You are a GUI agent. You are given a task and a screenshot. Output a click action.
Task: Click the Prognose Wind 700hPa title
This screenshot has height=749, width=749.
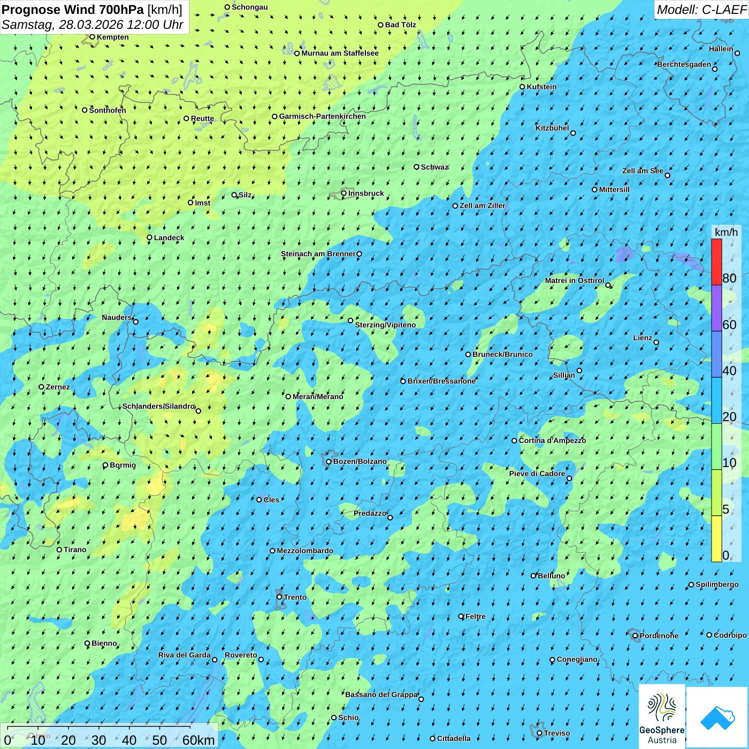(91, 10)
